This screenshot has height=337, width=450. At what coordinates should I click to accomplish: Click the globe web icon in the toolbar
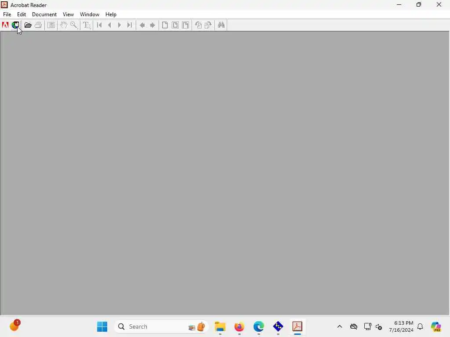click(15, 25)
